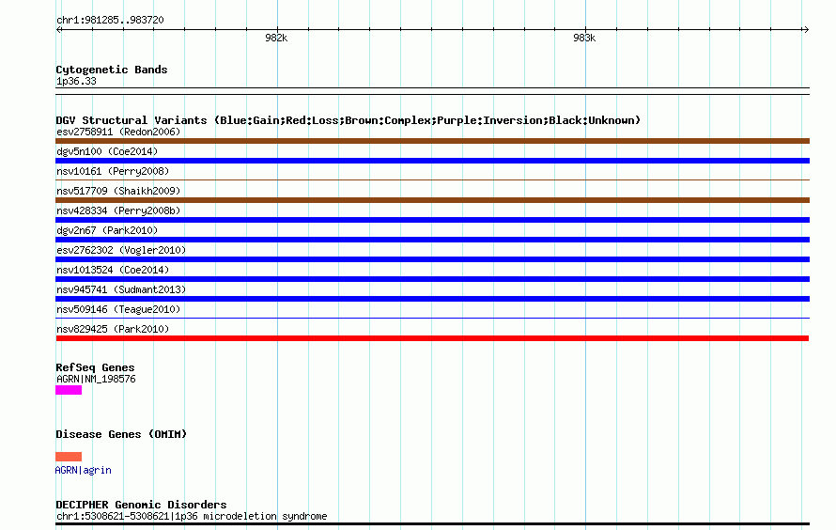Click the thin nsv10161 (Perry2008) variant line
Viewport: 836px width, 530px height.
click(432, 180)
